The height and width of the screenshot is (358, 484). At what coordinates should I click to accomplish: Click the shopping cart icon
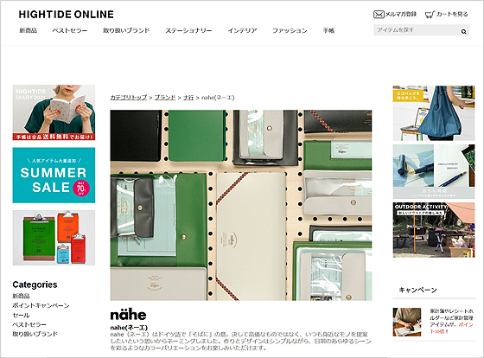[x=430, y=15]
